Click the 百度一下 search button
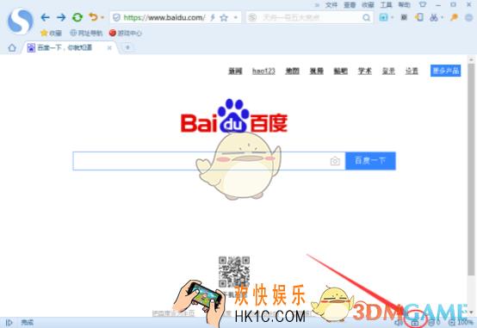This screenshot has width=477, height=328. [x=370, y=161]
